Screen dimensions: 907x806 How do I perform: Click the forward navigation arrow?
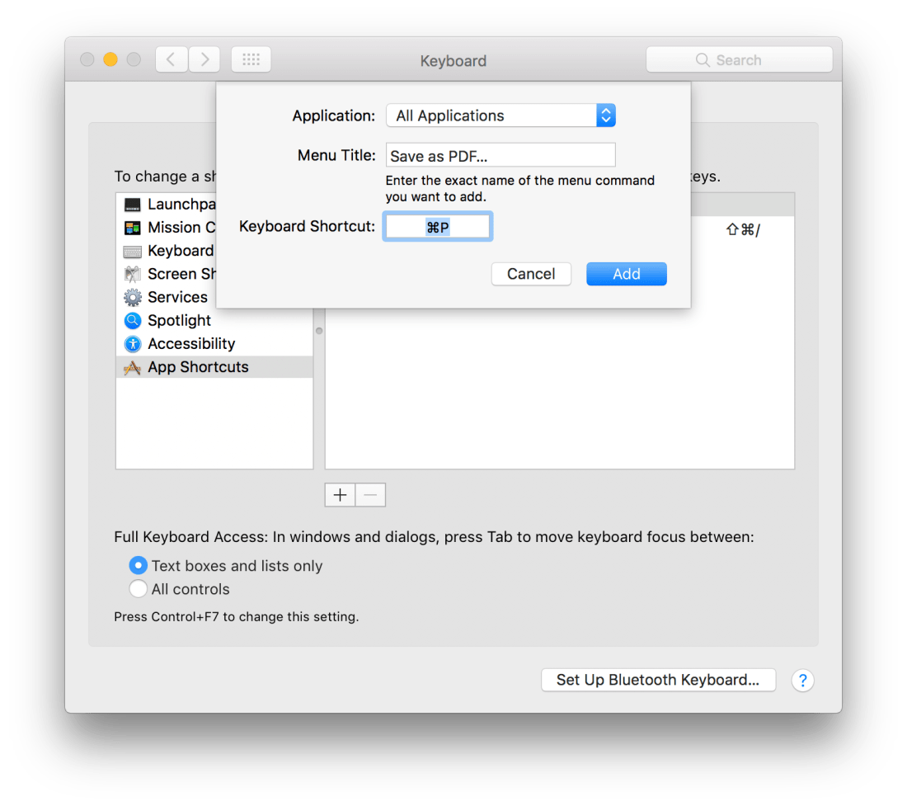[x=204, y=59]
